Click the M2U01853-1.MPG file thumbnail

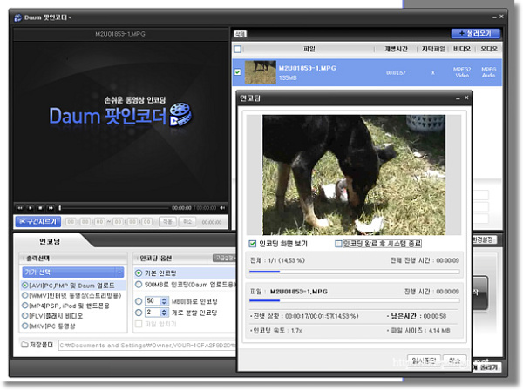click(260, 72)
